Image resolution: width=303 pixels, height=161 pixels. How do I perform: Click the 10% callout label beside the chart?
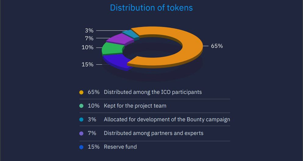pyautogui.click(x=88, y=47)
